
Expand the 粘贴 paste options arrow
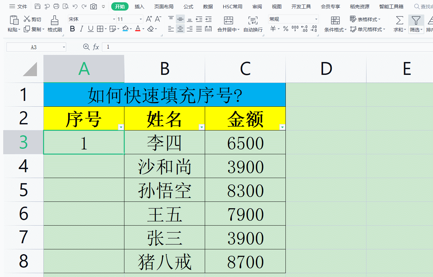[19, 30]
